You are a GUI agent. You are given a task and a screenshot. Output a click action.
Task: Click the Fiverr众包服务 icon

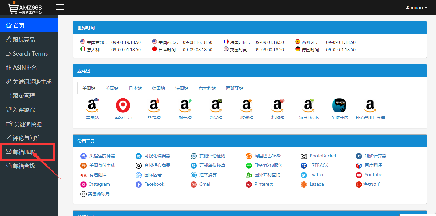249,166
